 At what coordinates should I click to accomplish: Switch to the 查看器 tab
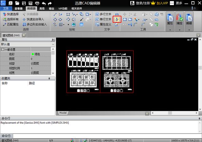pyautogui.click(x=19, y=9)
